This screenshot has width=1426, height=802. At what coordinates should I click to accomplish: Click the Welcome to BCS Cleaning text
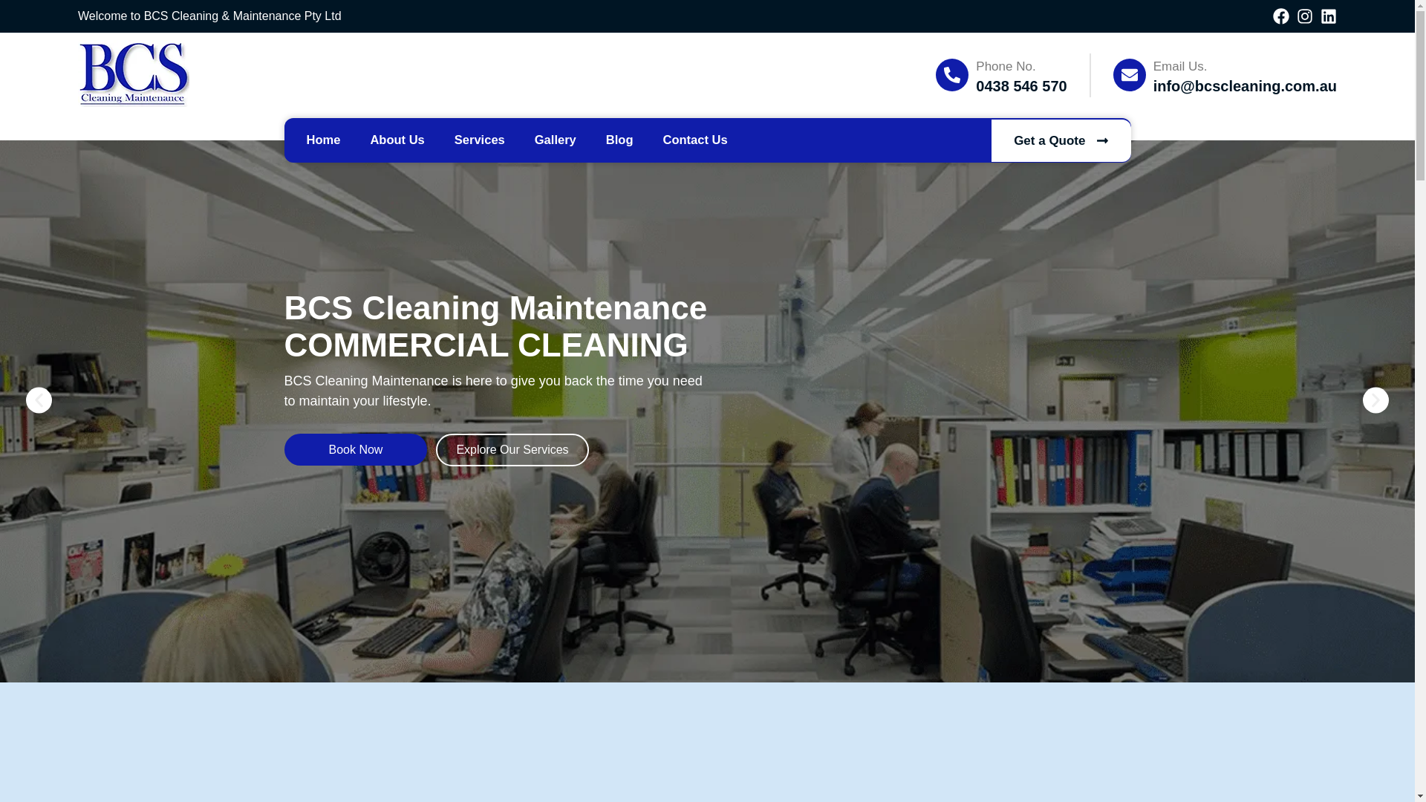[209, 16]
